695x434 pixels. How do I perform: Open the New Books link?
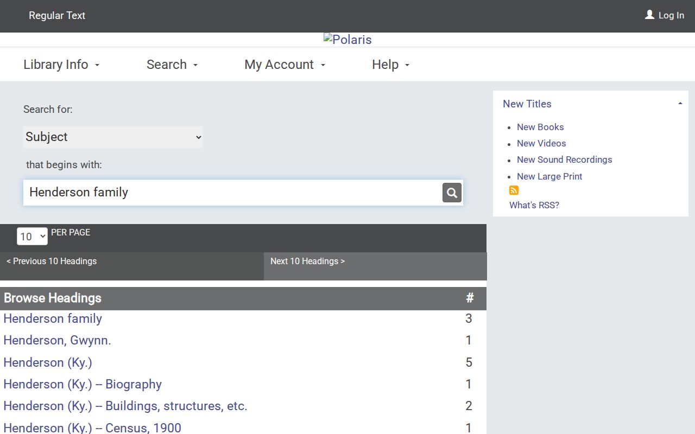pos(540,127)
